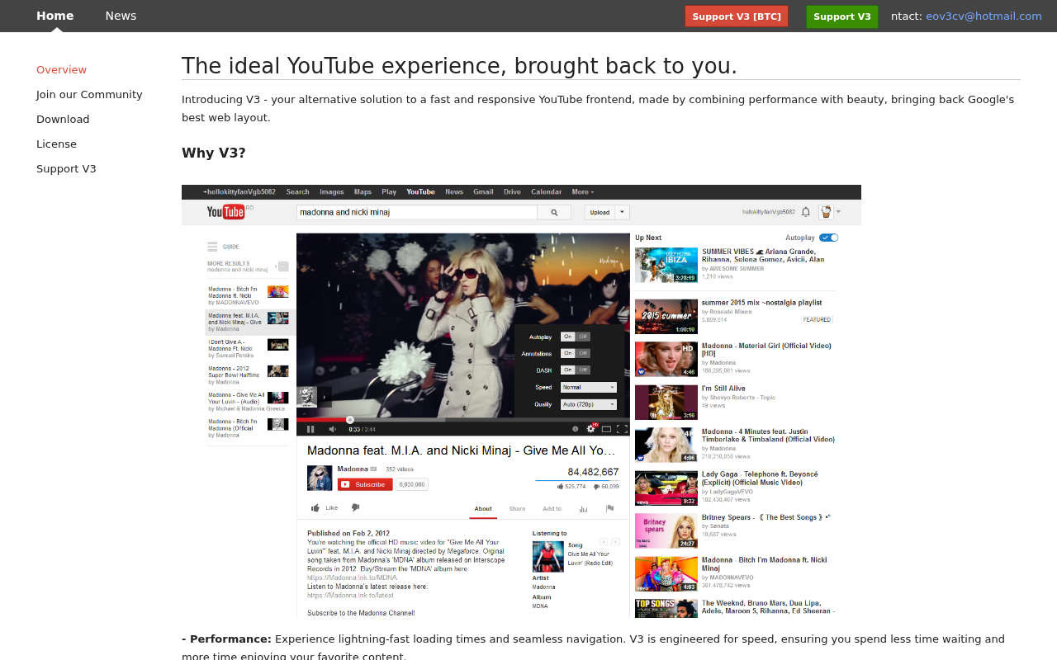This screenshot has width=1057, height=660.
Task: Select Join our Community in the sidebar
Action: 89,94
